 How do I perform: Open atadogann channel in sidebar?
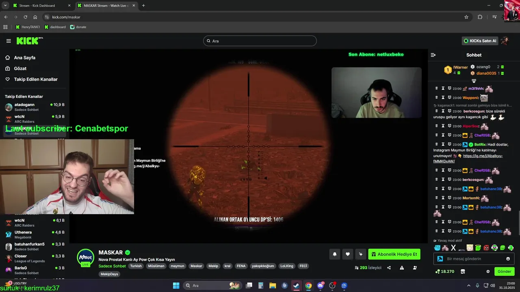click(x=35, y=107)
